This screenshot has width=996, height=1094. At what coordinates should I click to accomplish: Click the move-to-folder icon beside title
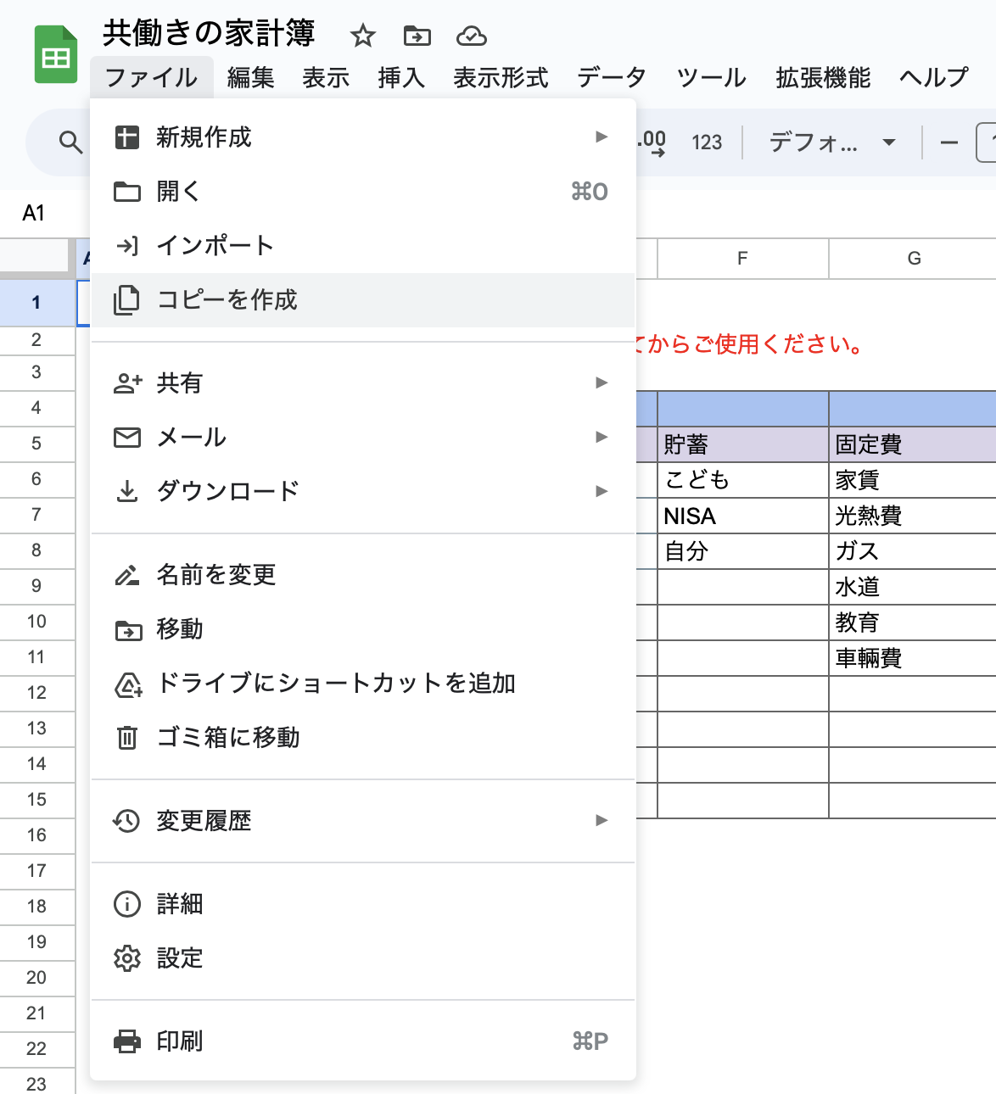(x=417, y=36)
